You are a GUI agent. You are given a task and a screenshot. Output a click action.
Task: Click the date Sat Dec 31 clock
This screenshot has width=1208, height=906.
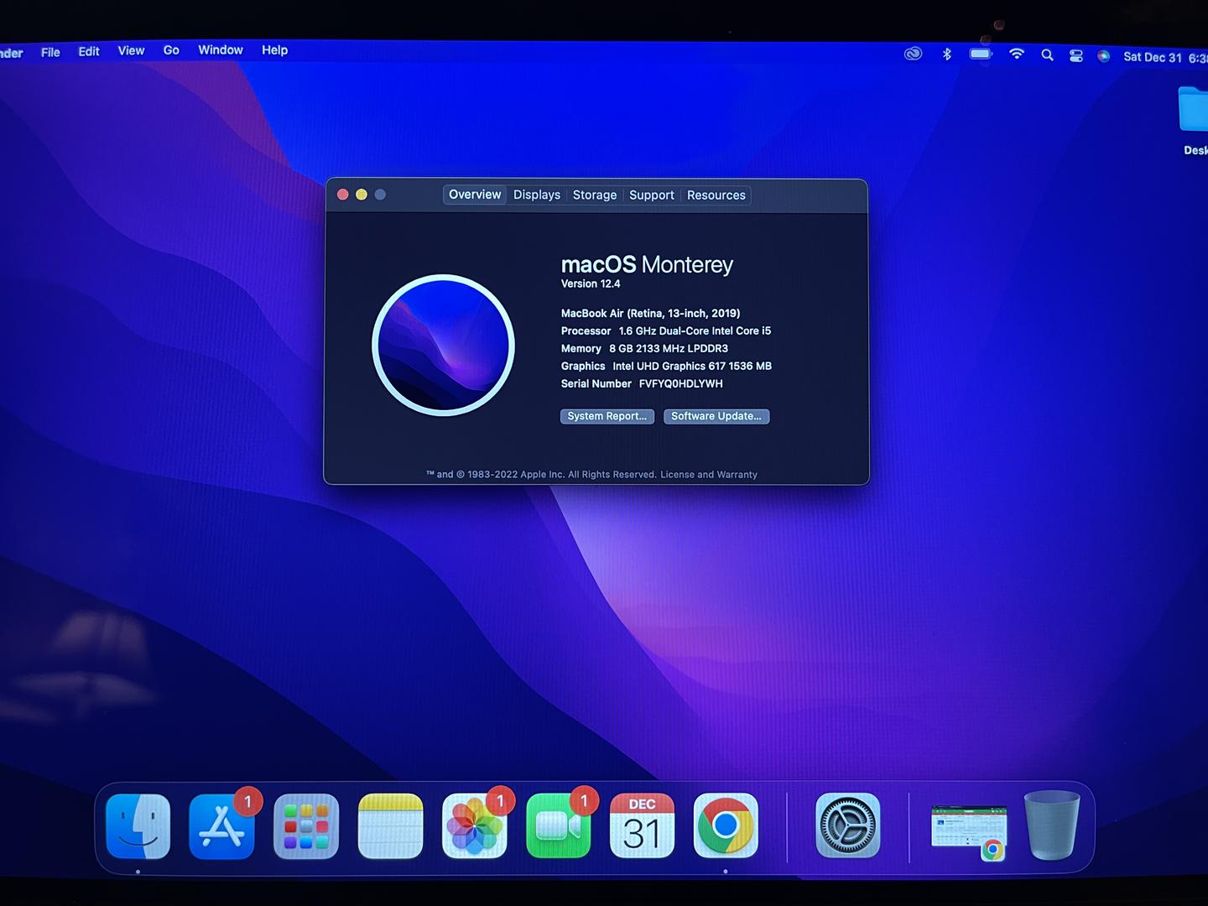1165,57
